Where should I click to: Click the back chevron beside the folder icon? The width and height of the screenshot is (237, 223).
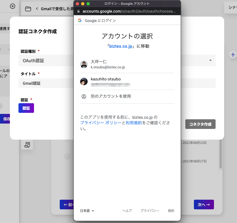(37, 8)
